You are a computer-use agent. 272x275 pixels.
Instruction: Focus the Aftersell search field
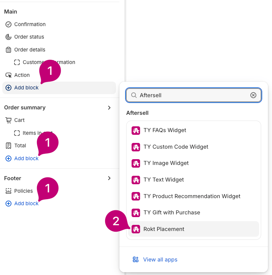click(x=194, y=95)
